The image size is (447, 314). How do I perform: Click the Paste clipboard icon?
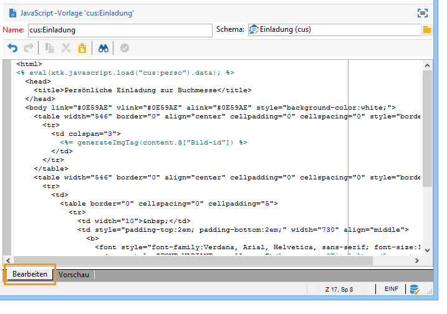coord(82,48)
